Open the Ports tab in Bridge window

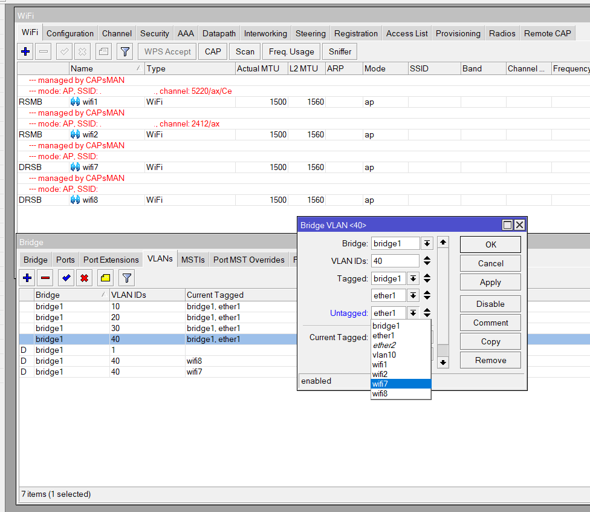coord(65,260)
